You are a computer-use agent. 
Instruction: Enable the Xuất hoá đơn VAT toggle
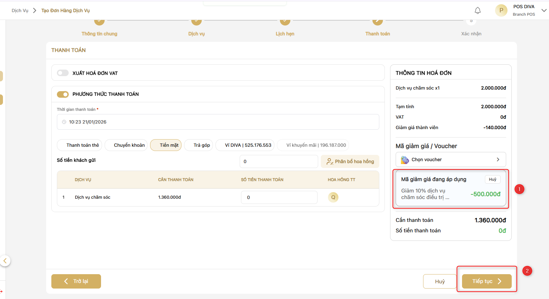pos(62,73)
